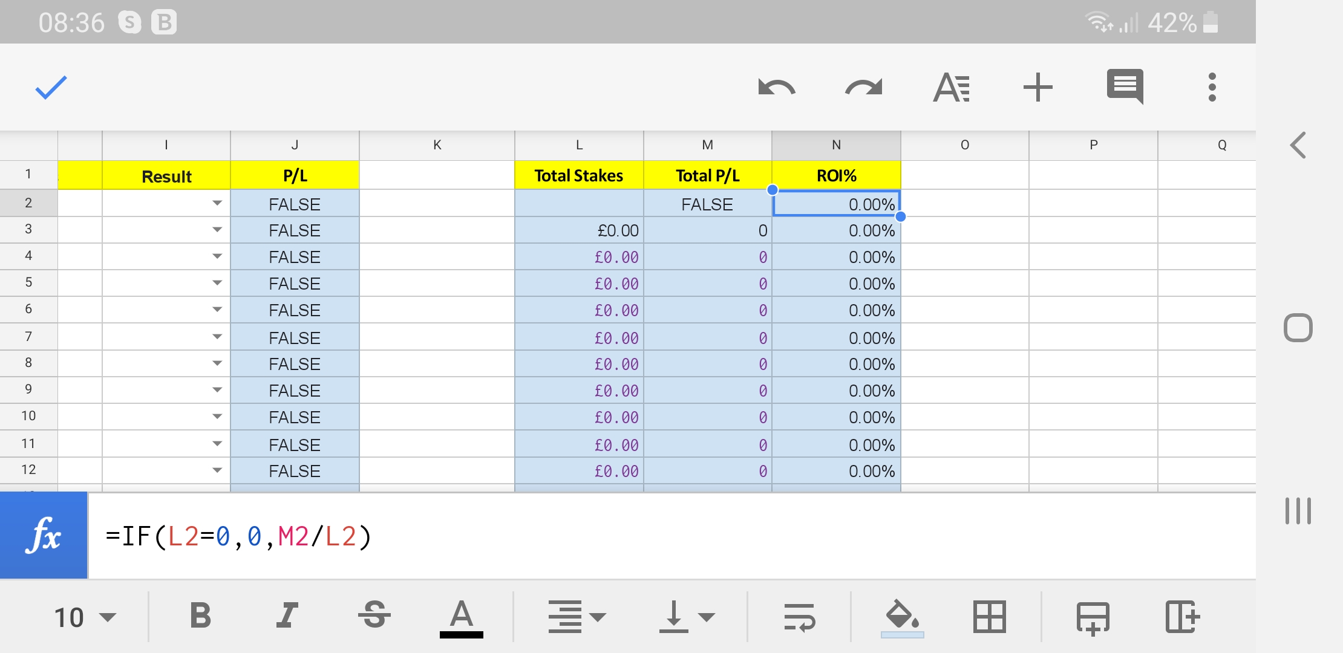1343x653 pixels.
Task: Select column header M
Action: (x=707, y=145)
